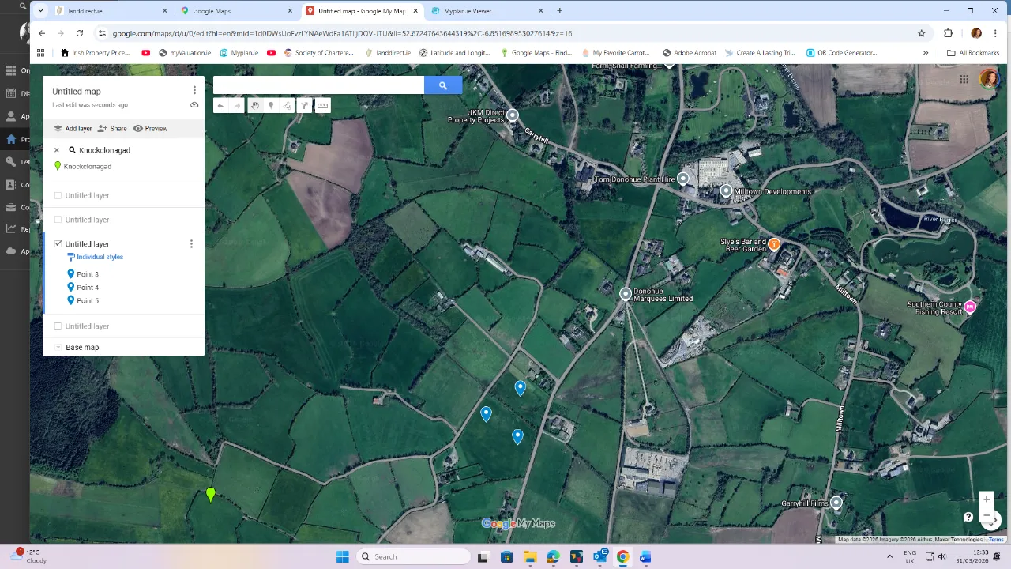The width and height of the screenshot is (1011, 569).
Task: Select the Add marker tool
Action: click(x=271, y=105)
